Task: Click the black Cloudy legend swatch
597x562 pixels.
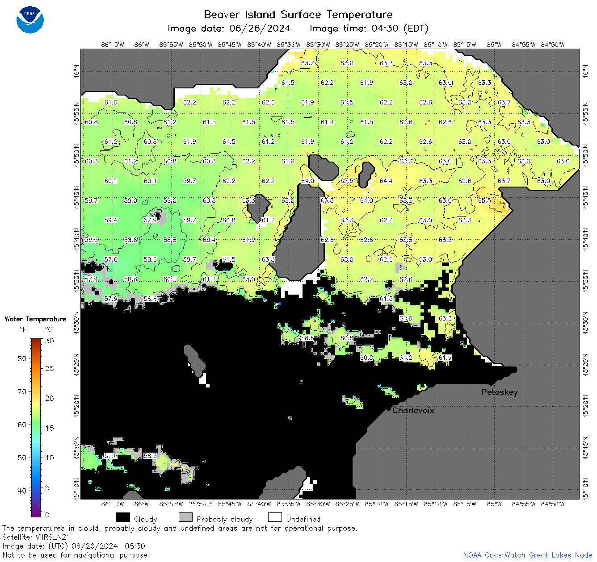Action: pos(123,517)
